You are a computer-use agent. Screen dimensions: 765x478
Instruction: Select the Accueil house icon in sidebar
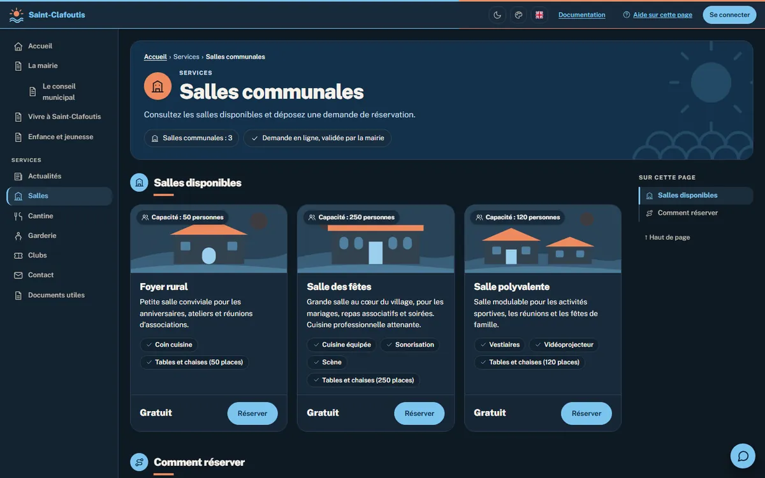(18, 47)
